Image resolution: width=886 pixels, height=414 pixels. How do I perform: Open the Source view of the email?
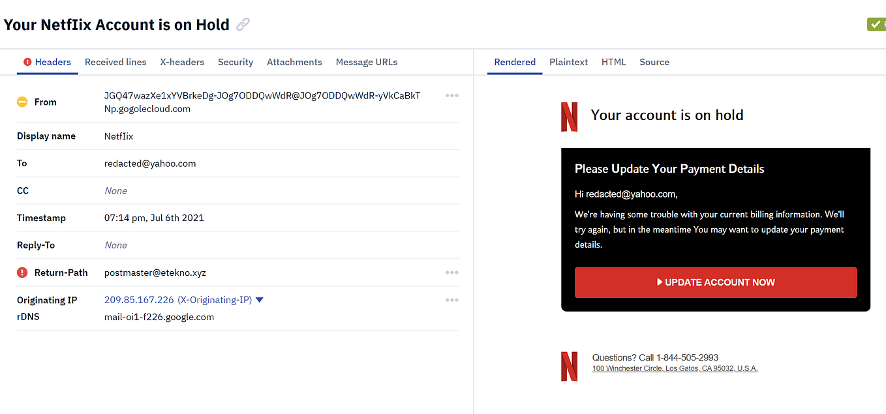coord(654,62)
